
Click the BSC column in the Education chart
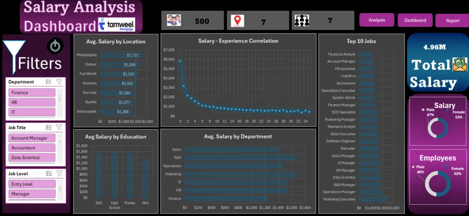click(99, 176)
